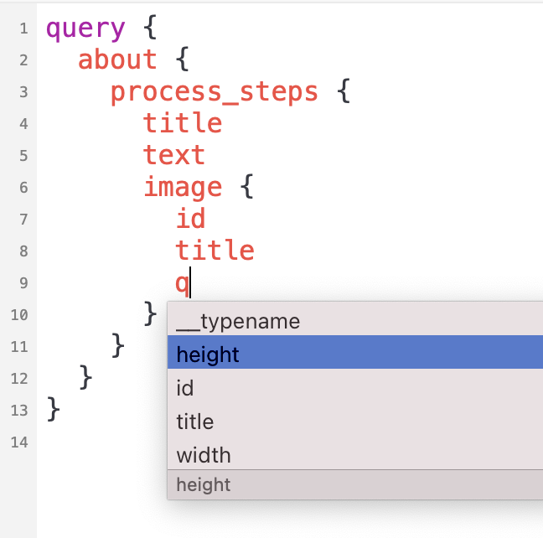Click the title field on line 8
Viewport: 543px width, 538px height.
215,251
